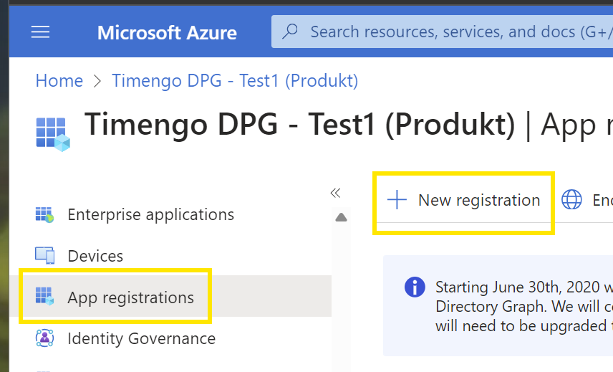Open Identity Governance menu item
Viewport: 613px width, 372px height.
[x=141, y=338]
